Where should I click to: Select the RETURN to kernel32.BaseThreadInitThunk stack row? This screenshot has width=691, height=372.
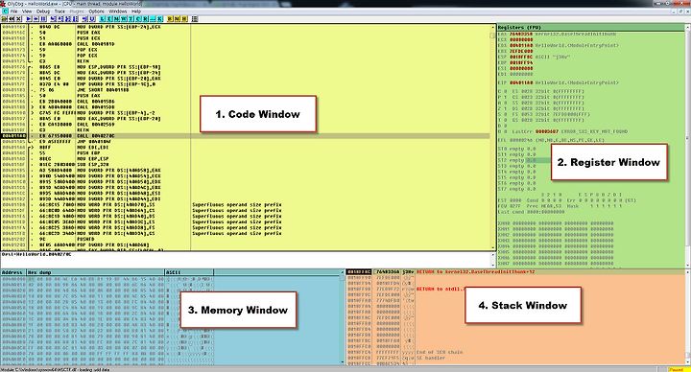coord(515,272)
